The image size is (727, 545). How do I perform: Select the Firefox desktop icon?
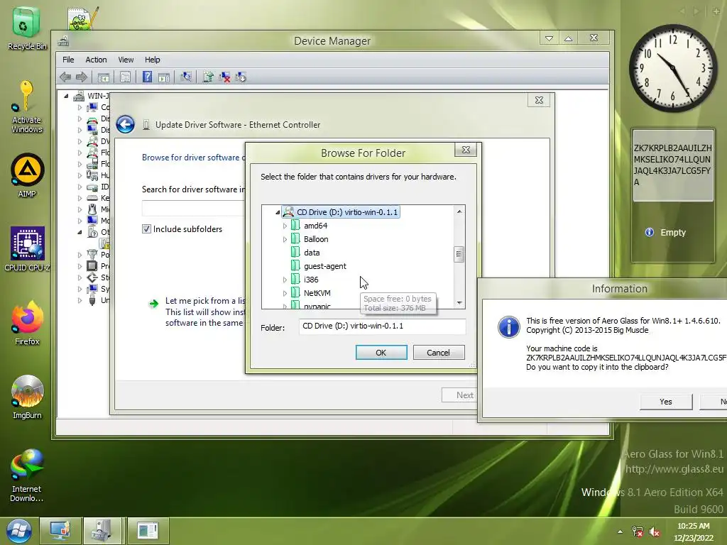coord(27,323)
